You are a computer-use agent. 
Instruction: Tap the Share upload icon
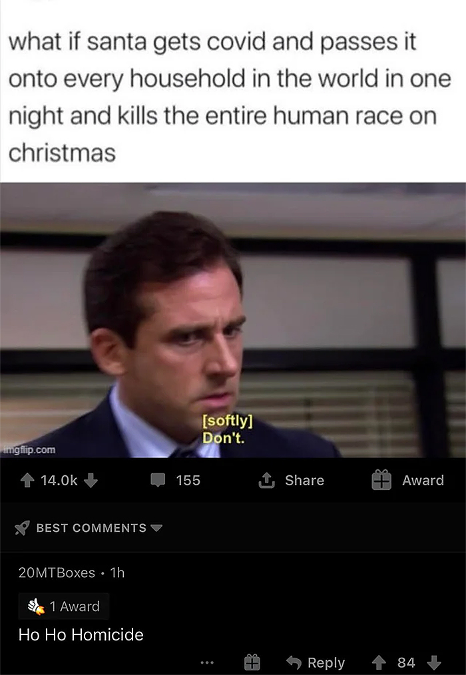pyautogui.click(x=266, y=480)
